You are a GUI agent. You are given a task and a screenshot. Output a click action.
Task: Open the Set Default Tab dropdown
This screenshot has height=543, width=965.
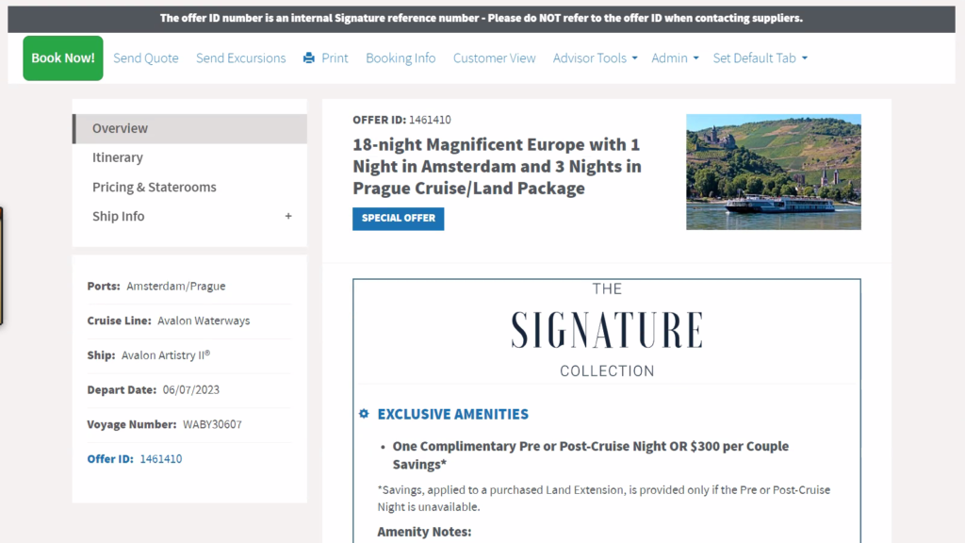pos(760,58)
